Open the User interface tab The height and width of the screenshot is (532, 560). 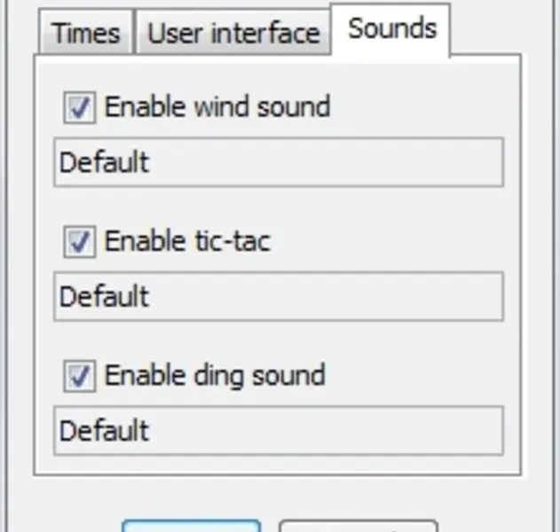tap(233, 34)
